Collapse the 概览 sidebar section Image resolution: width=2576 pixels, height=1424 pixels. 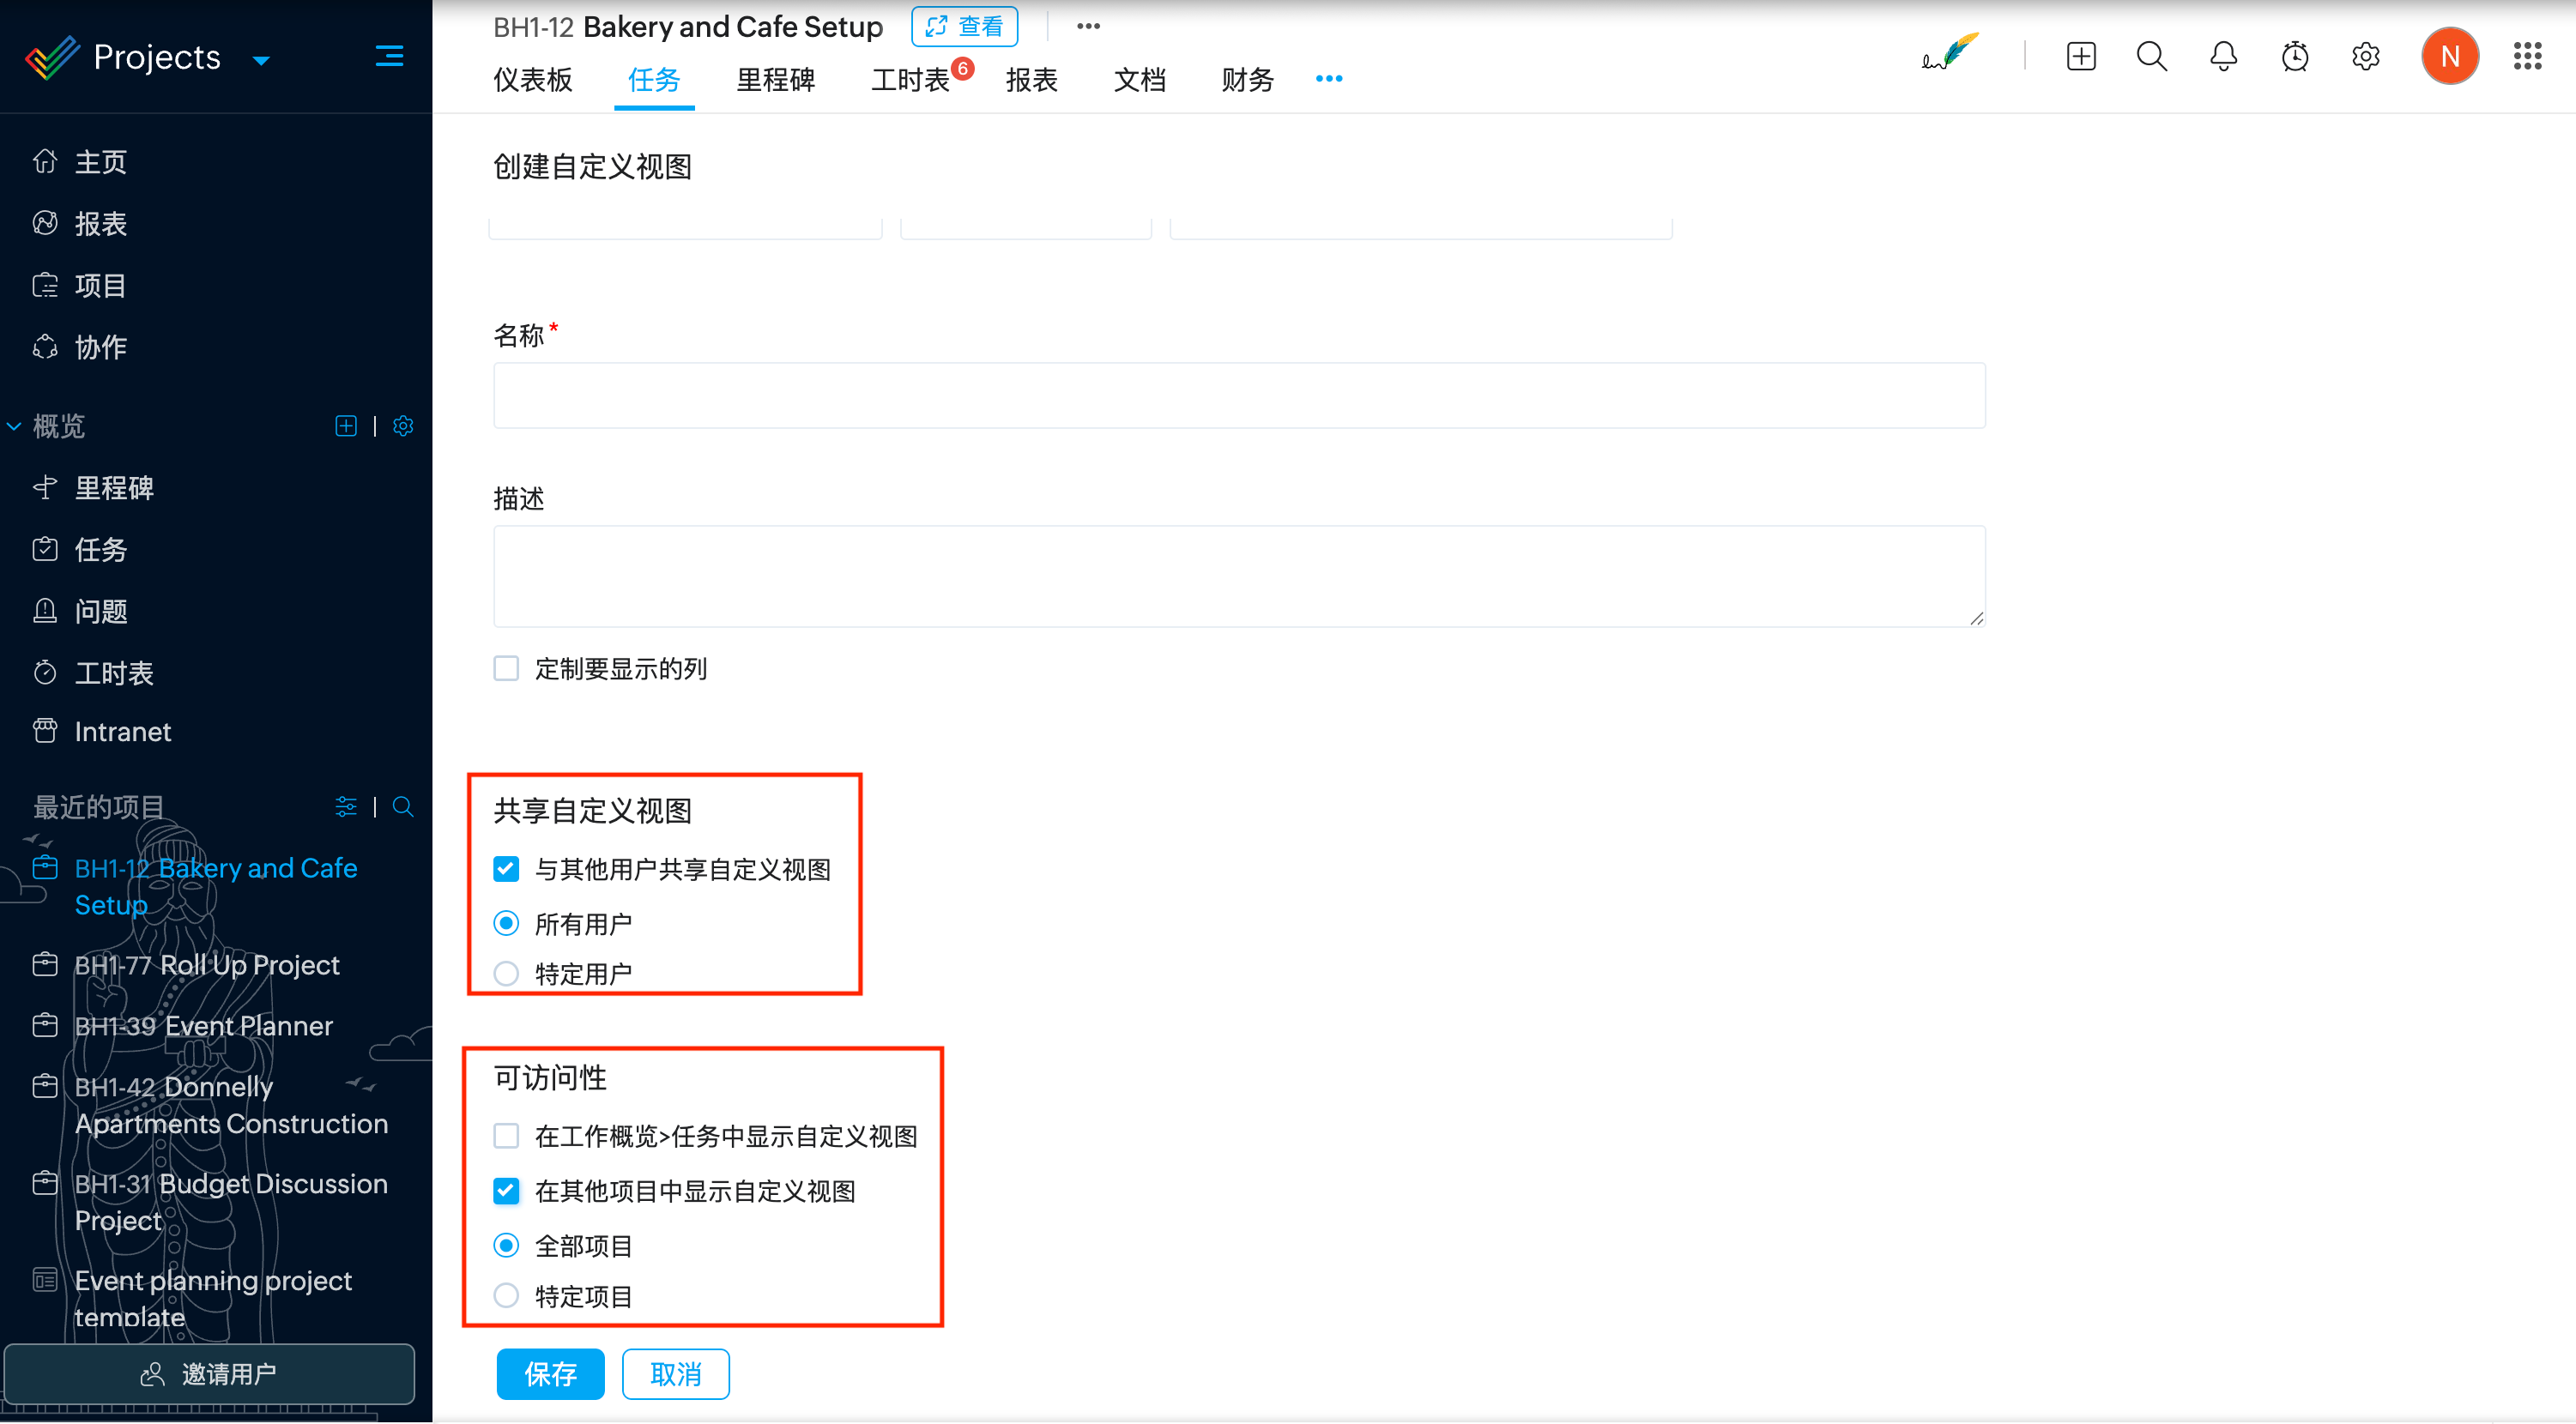(14, 426)
